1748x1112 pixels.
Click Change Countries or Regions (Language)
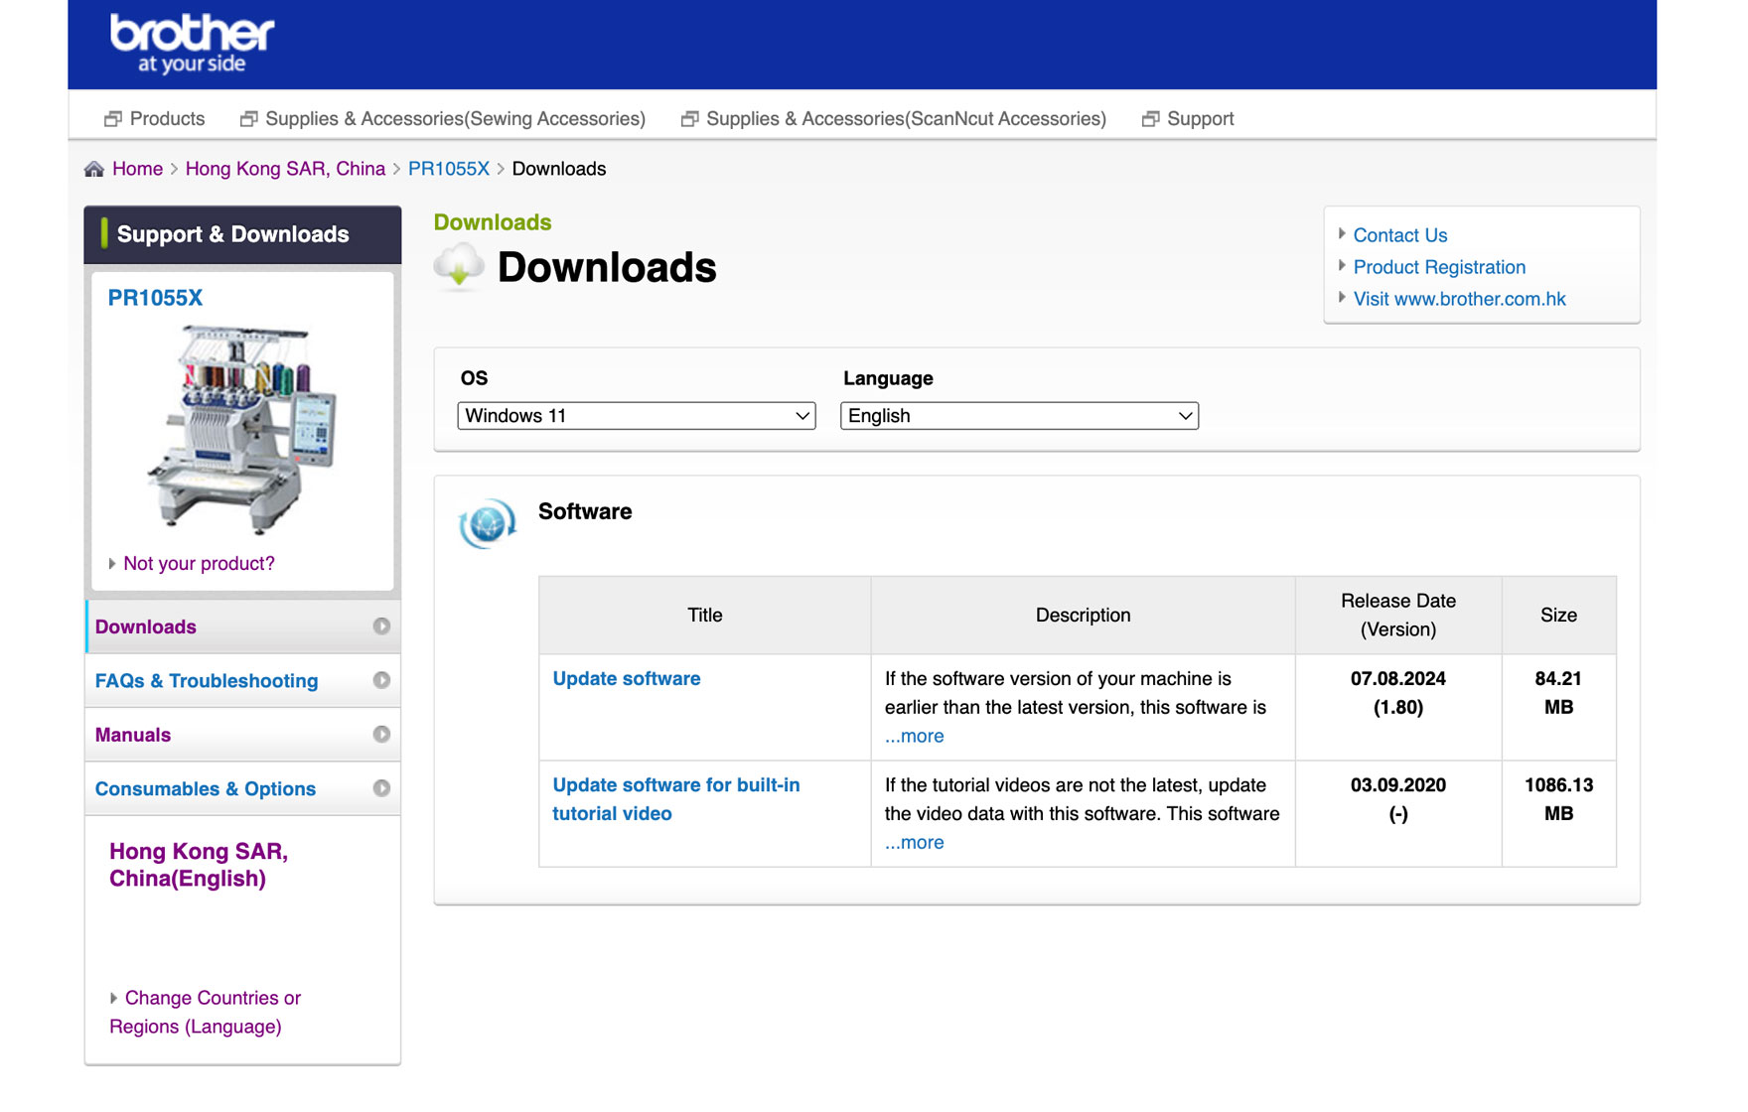pyautogui.click(x=205, y=1013)
